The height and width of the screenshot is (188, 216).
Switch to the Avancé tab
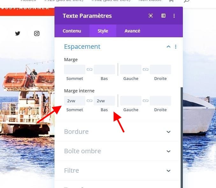(132, 31)
